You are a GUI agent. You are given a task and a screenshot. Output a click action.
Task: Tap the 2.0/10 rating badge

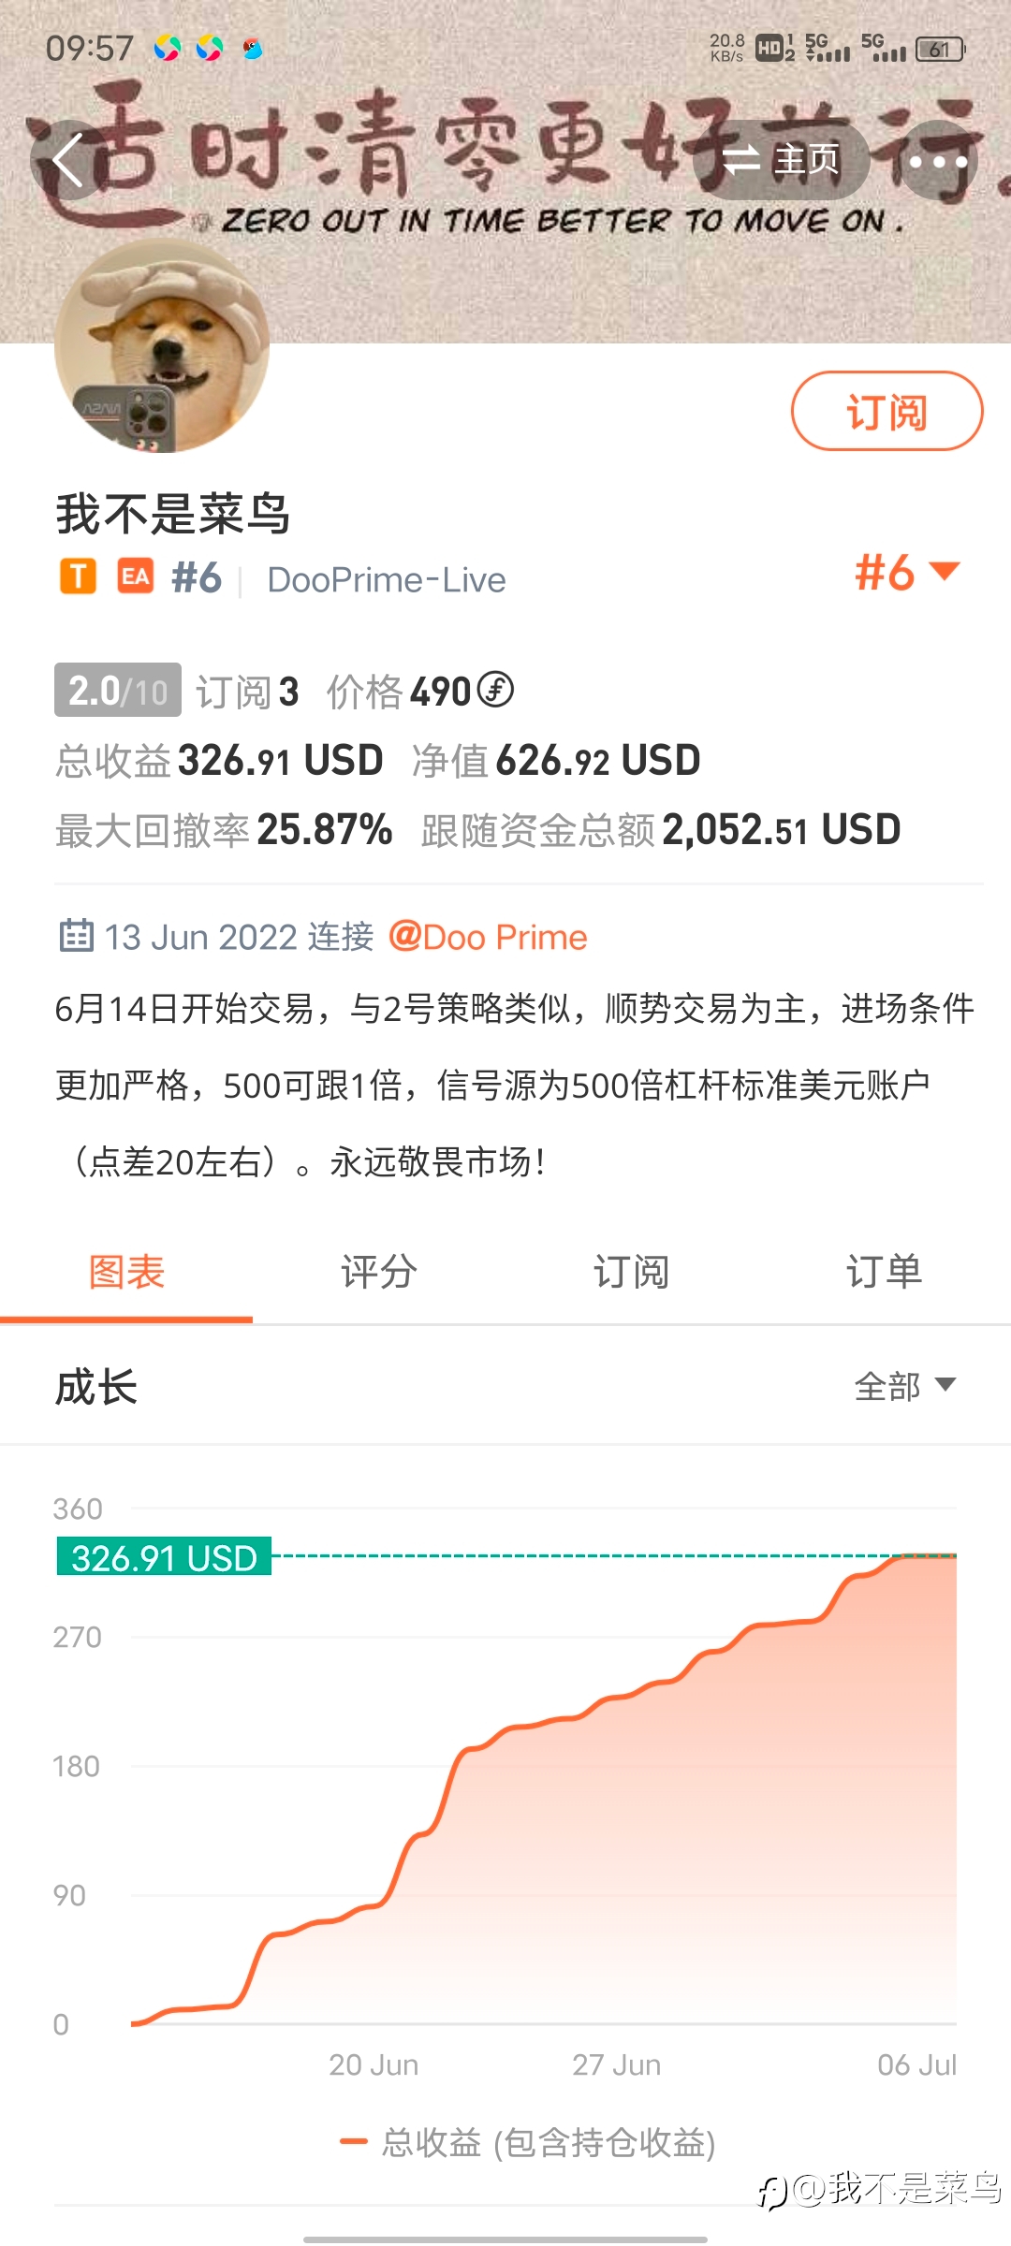[118, 691]
